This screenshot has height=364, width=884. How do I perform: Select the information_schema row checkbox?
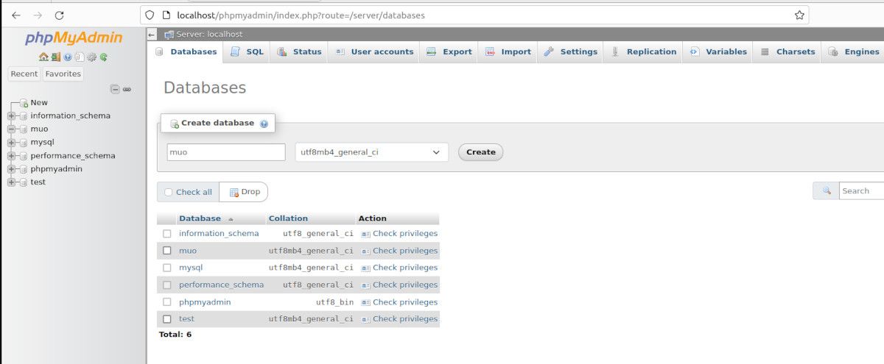167,234
